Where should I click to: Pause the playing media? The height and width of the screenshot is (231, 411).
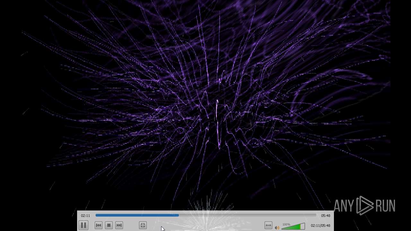[x=83, y=225]
